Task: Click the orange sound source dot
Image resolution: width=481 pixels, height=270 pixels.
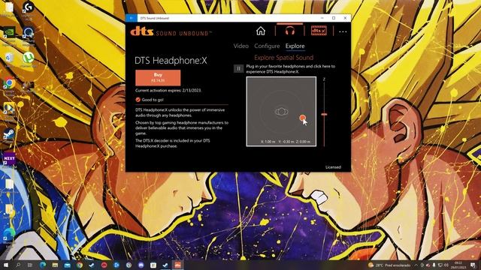Action: click(302, 118)
